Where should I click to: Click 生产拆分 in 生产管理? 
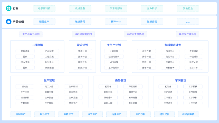tap(49, 97)
